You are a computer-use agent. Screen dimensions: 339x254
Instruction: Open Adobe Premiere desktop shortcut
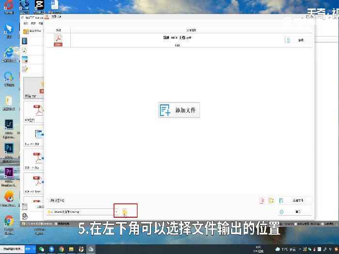tap(9, 177)
